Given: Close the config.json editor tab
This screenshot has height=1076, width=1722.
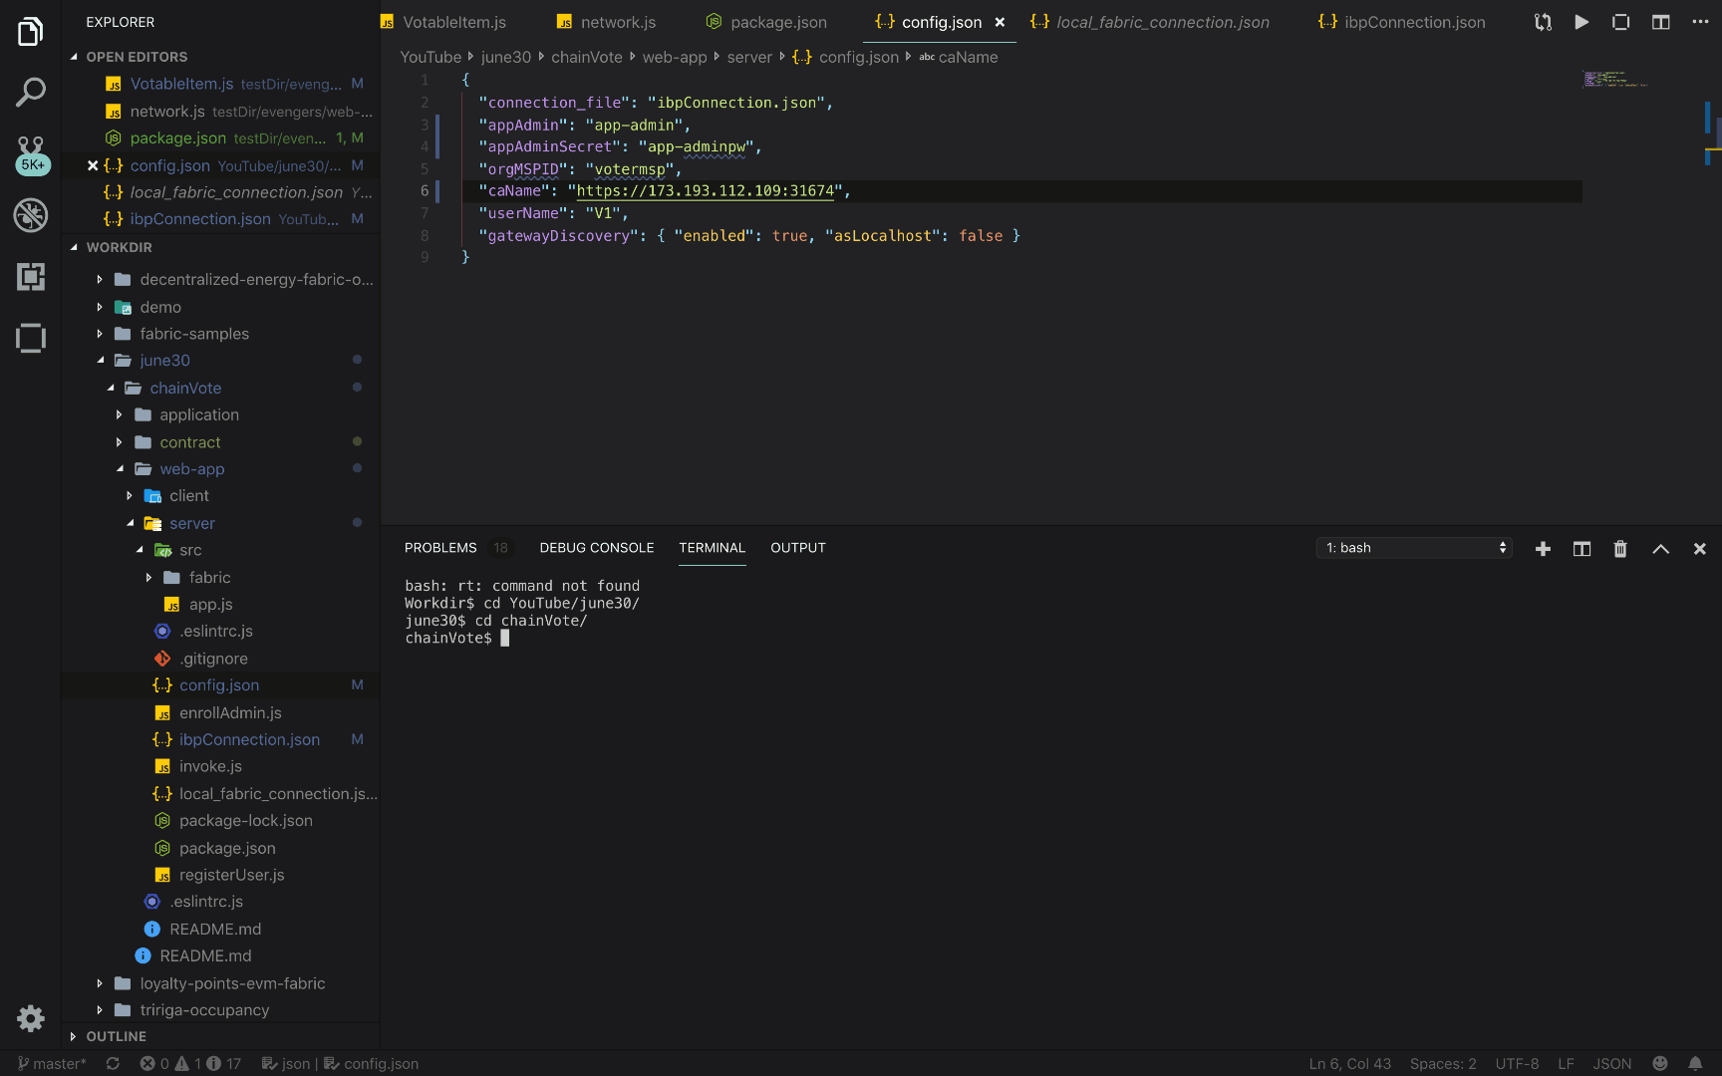Looking at the screenshot, I should tap(1000, 22).
